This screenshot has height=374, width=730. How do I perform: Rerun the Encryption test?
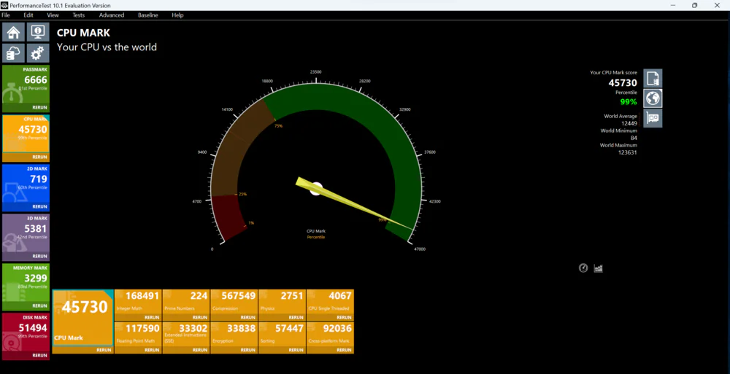pyautogui.click(x=247, y=350)
